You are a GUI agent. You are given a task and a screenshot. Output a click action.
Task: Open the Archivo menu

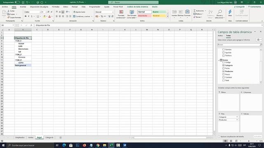click(x=5, y=7)
